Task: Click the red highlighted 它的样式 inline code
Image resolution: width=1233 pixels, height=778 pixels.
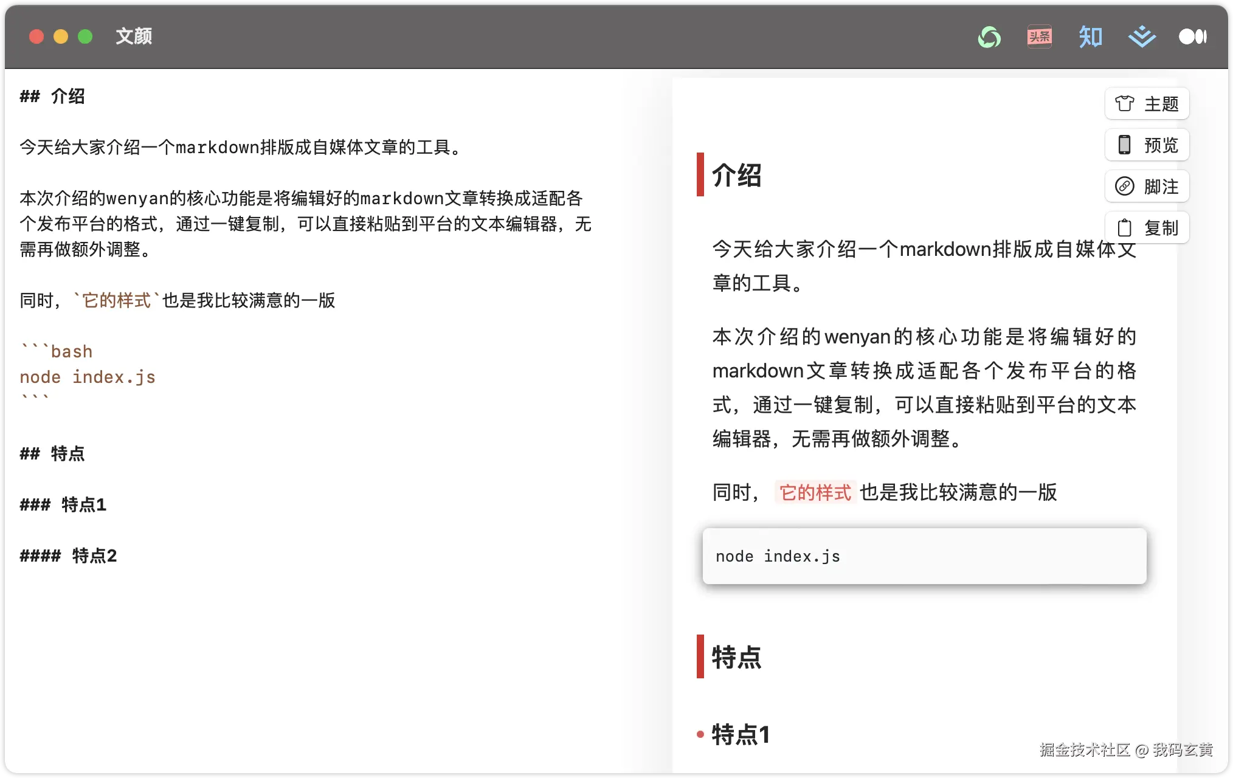Action: pos(815,492)
